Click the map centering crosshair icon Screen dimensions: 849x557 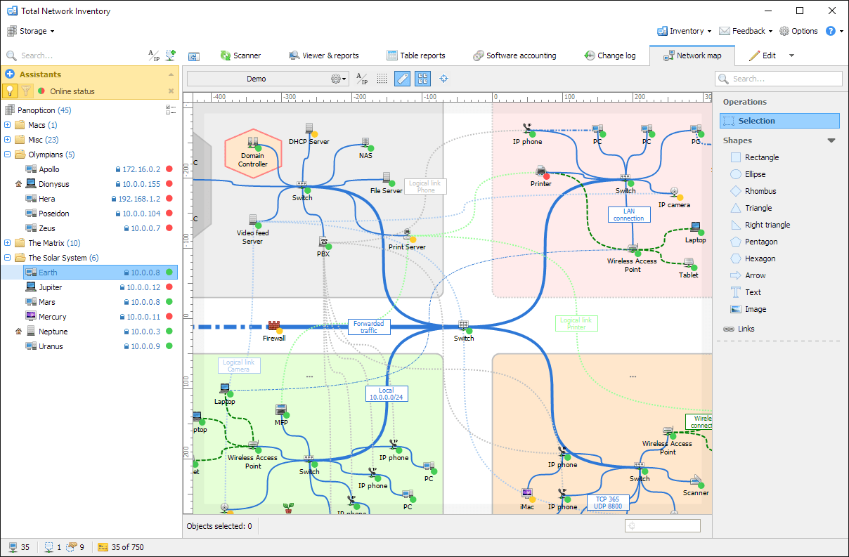tap(443, 79)
